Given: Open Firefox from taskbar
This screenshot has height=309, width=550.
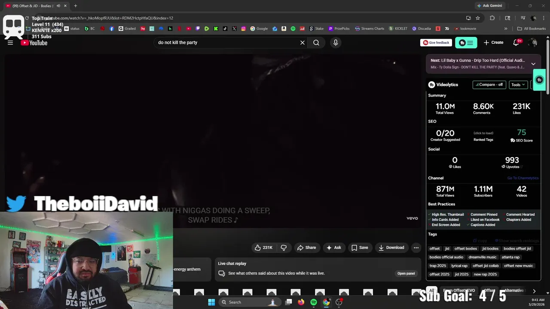Looking at the screenshot, I should coord(301,302).
